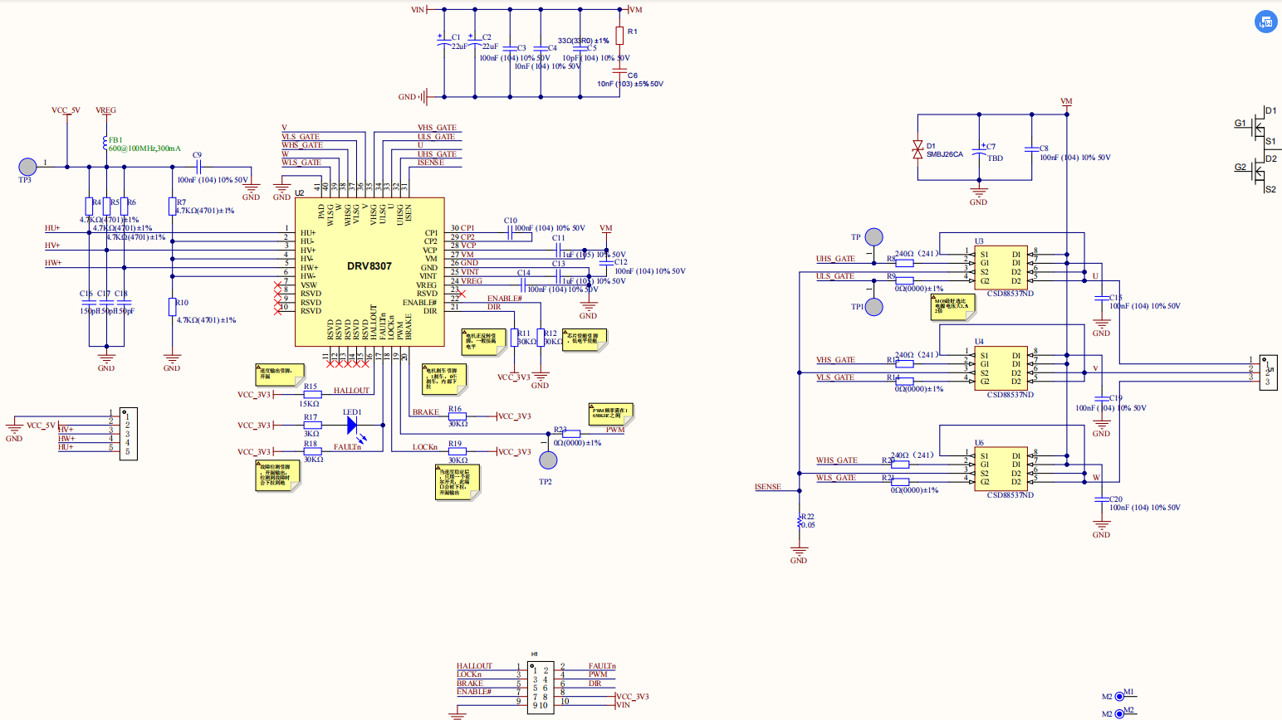Click the five-pin hall sensor connector
The height and width of the screenshot is (720, 1282).
(128, 434)
